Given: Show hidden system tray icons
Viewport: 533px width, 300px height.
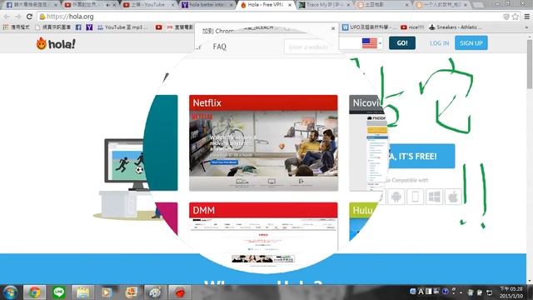Looking at the screenshot, I should (461, 292).
